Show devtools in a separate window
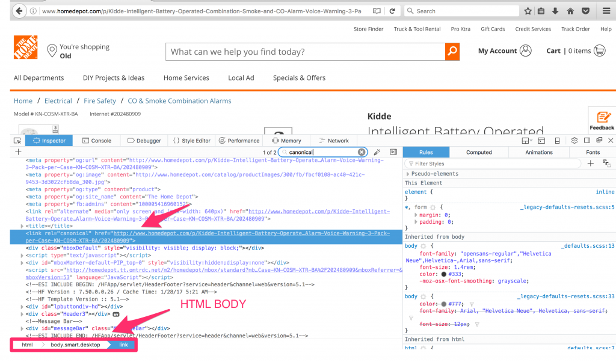Image resolution: width=616 pixels, height=362 pixels. pyautogui.click(x=599, y=140)
